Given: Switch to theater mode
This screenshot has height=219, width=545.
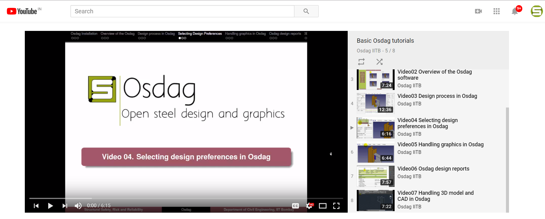Looking at the screenshot, I should click(323, 206).
